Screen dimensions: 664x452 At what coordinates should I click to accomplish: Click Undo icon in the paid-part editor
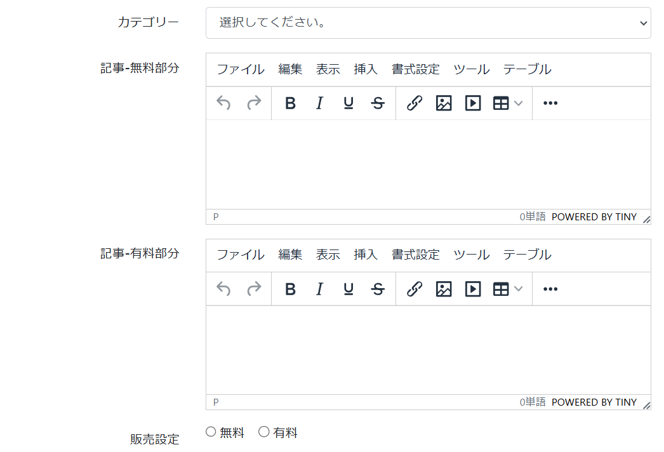[x=223, y=289]
